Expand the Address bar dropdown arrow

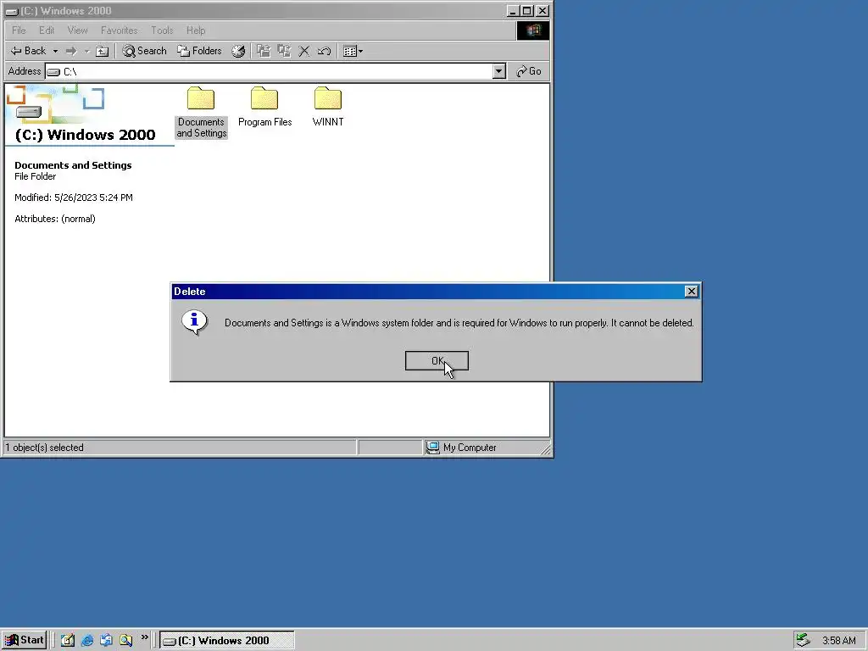pyautogui.click(x=498, y=71)
